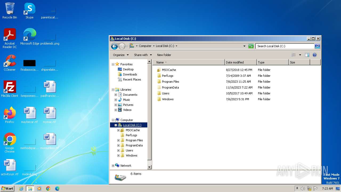Select the Users folder in file list

165,93
